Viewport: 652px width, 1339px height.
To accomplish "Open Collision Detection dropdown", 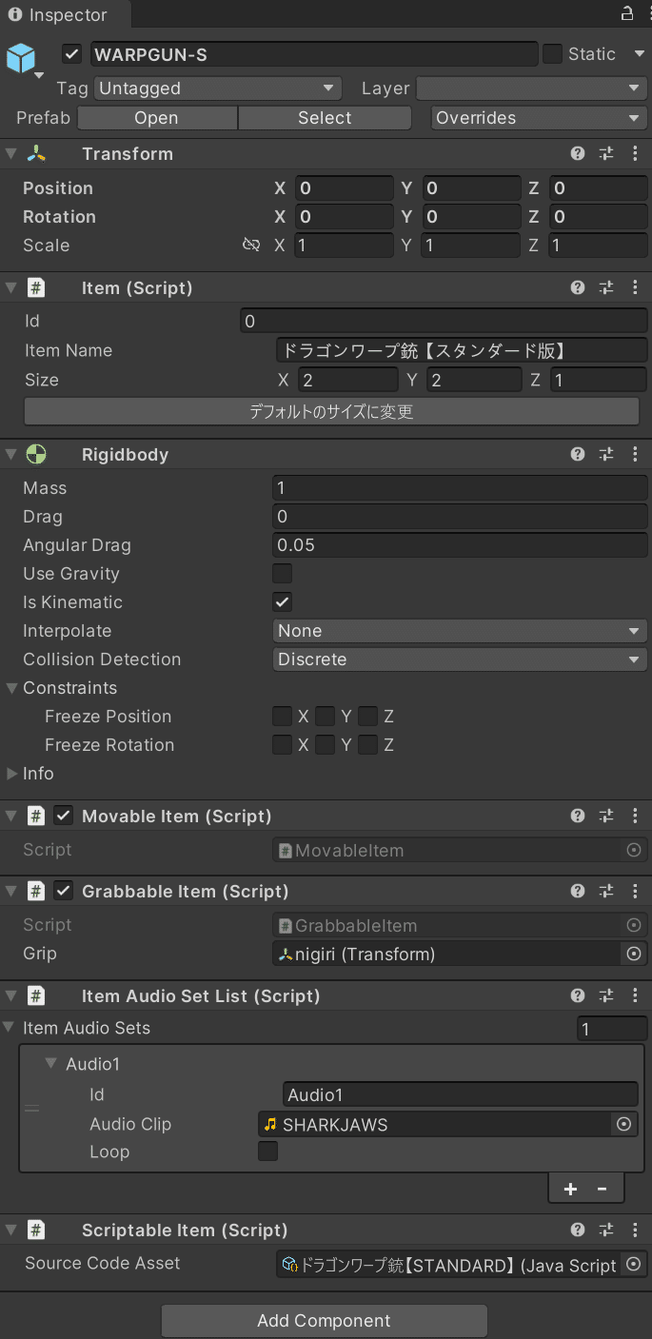I will coord(460,660).
